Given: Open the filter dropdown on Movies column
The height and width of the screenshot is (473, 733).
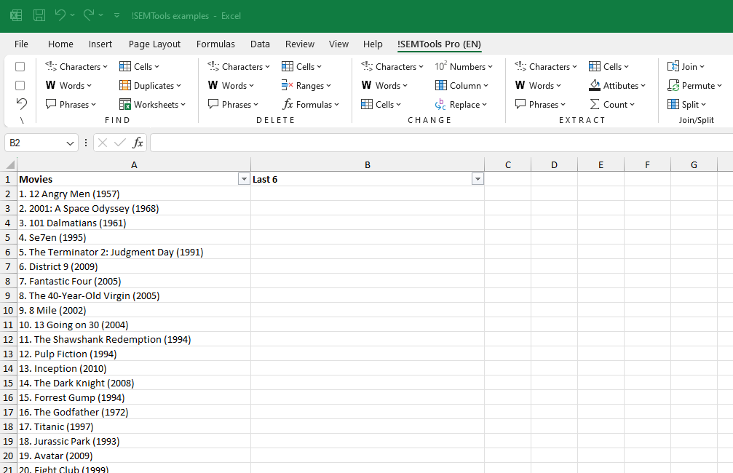Looking at the screenshot, I should click(243, 178).
